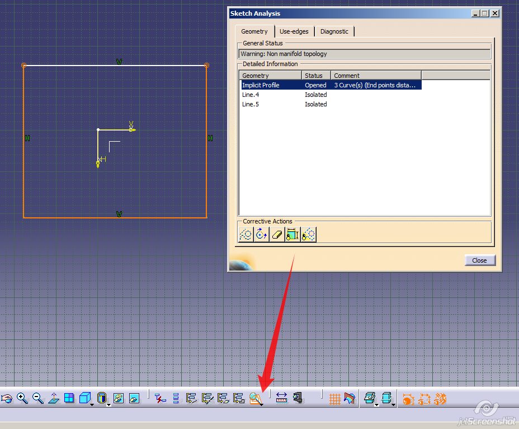Maximize the Sketch Analysis dialog
This screenshot has height=429, width=519.
[484, 13]
